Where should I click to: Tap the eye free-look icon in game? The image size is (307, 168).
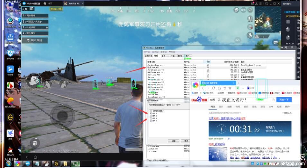(x=238, y=40)
